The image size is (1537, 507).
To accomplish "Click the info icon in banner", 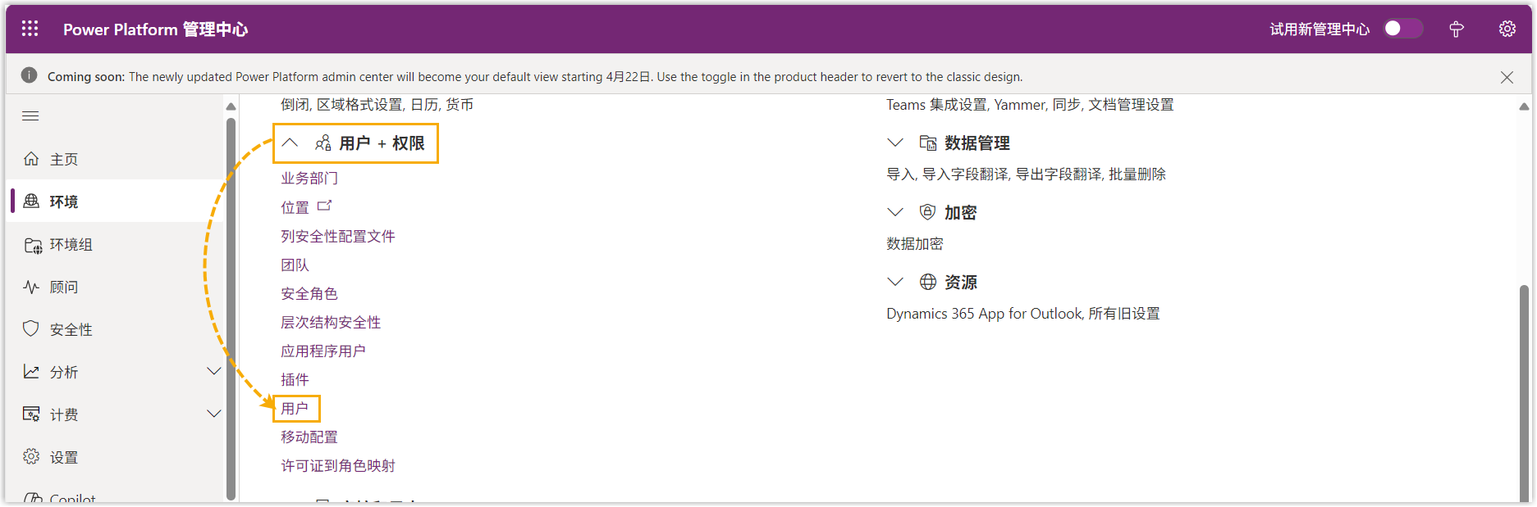I will pos(29,76).
